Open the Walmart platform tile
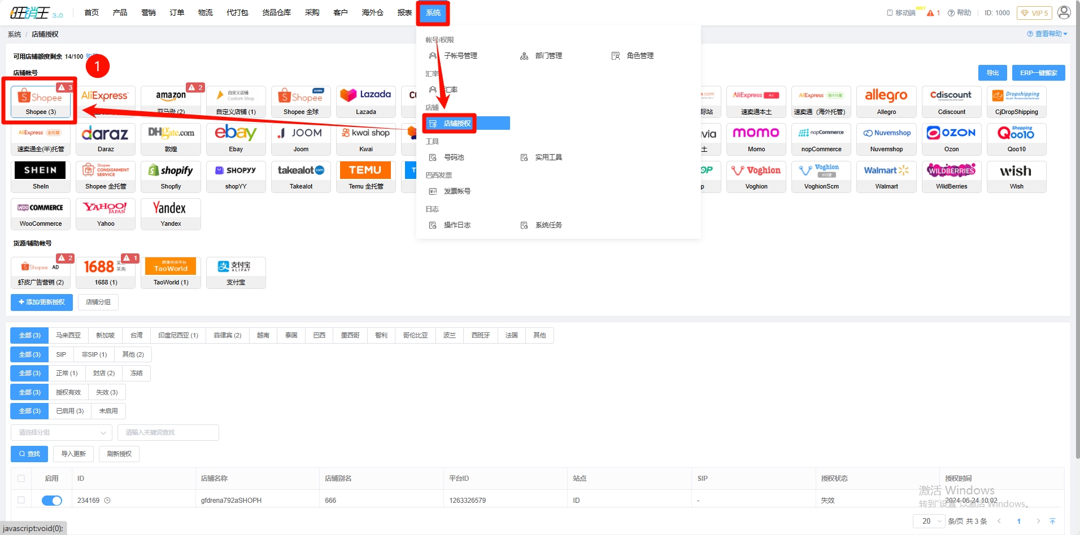 click(x=886, y=176)
